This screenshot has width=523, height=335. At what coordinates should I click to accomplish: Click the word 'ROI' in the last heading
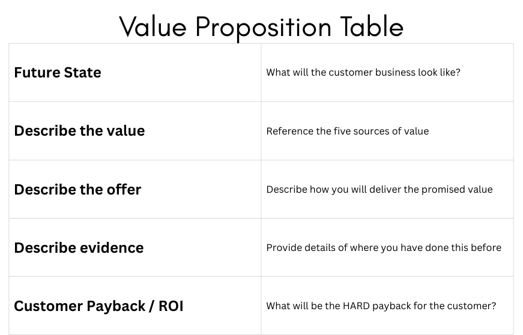(171, 306)
